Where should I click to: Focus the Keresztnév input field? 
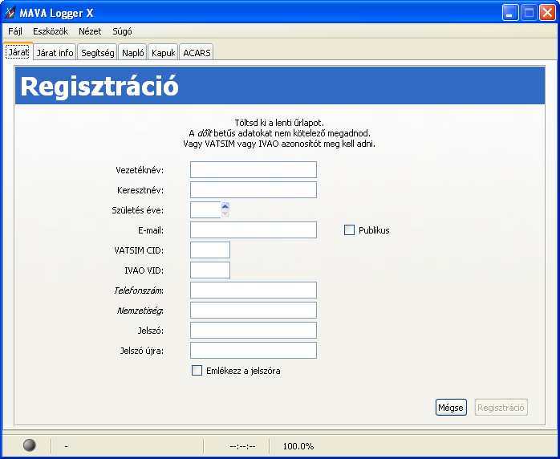254,189
